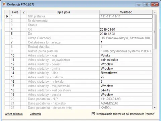
Task: Click the 'dolnośląskie' value cell
Action: (126, 60)
